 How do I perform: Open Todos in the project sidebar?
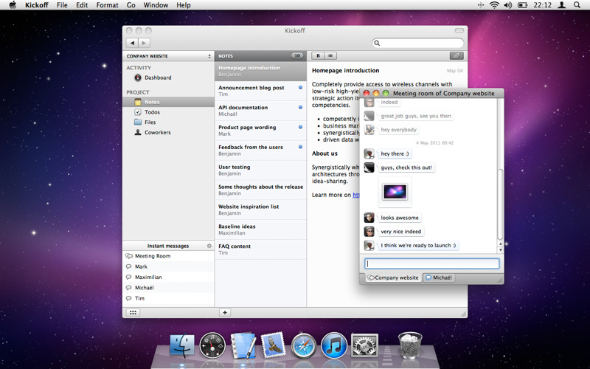tap(168, 112)
